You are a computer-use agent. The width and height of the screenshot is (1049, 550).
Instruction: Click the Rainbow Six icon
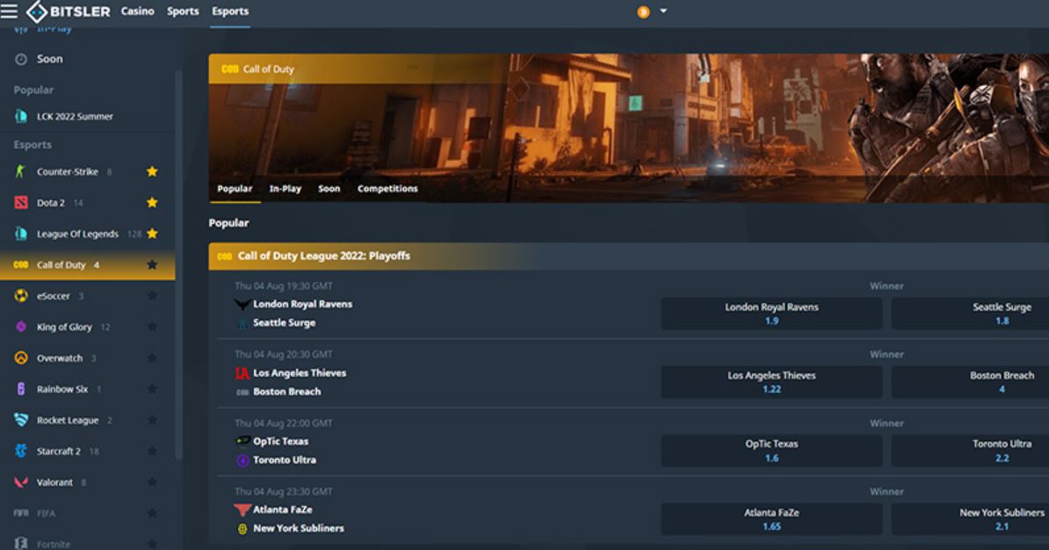coord(21,388)
